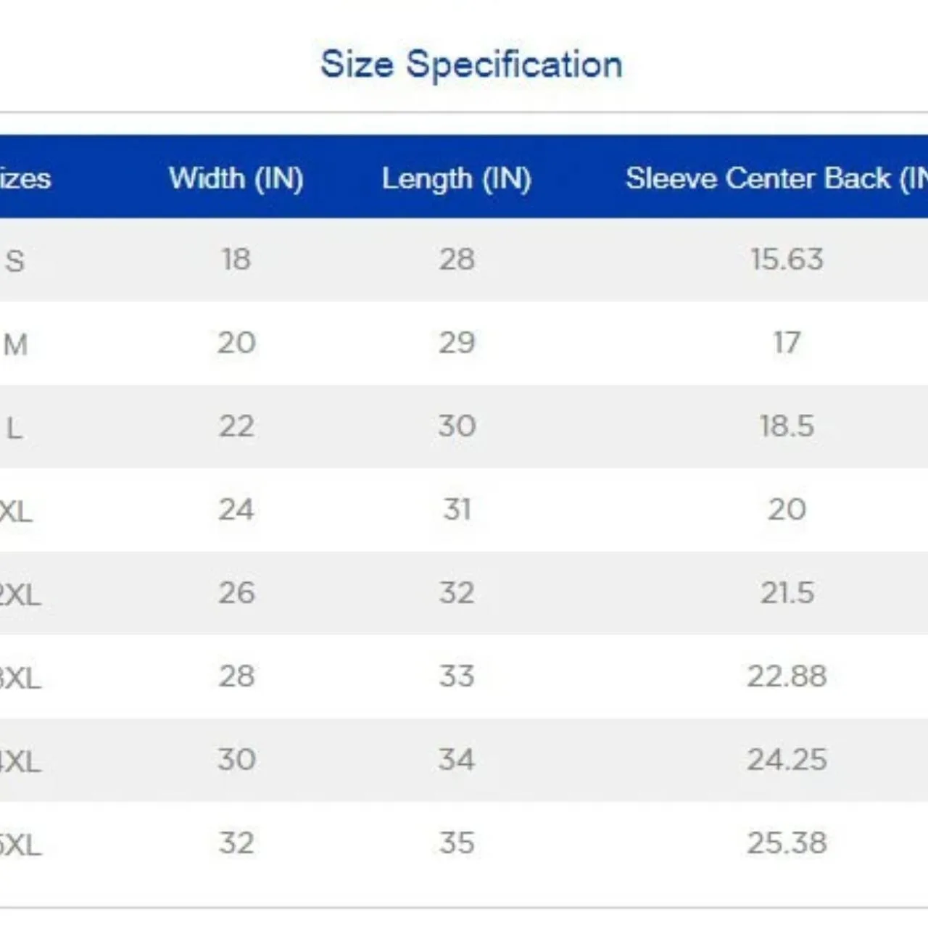Select the S size row label

click(14, 260)
